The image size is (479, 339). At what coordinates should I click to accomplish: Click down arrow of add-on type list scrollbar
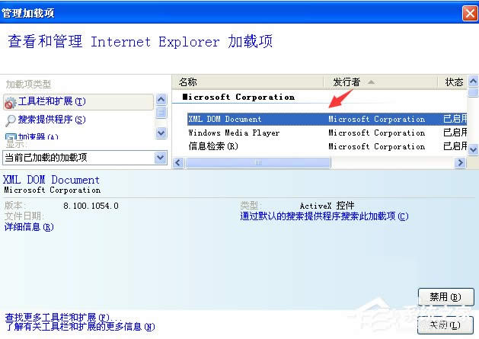click(161, 133)
